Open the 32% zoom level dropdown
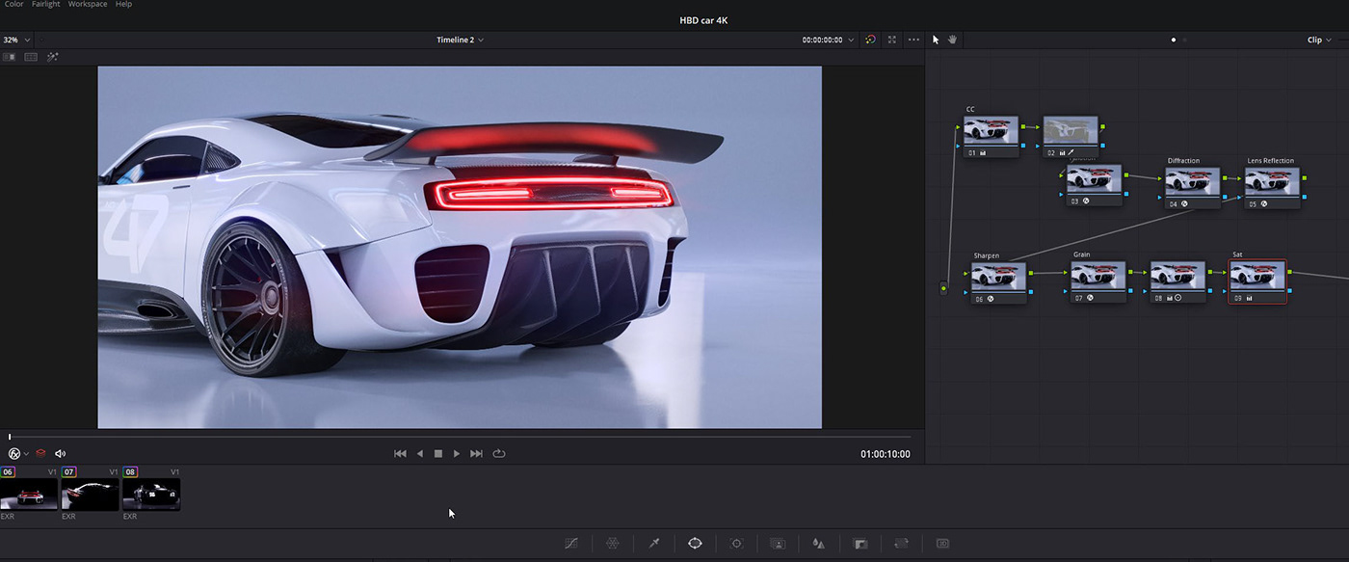 tap(15, 40)
